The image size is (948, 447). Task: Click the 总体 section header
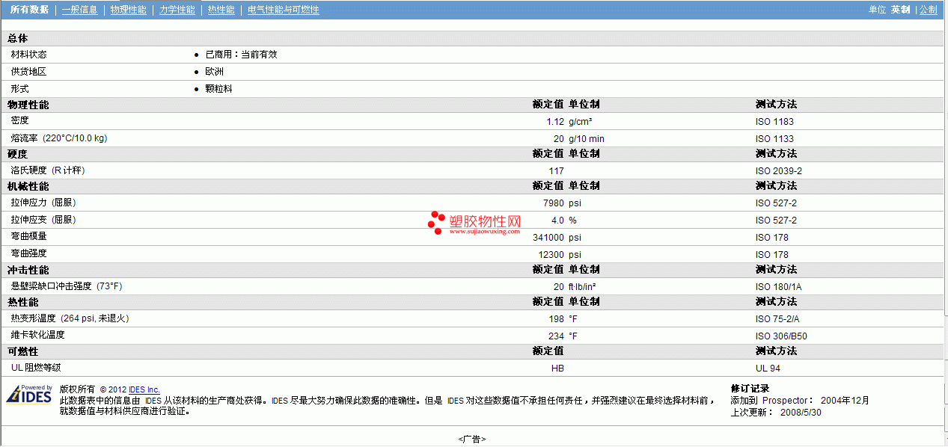[x=18, y=38]
